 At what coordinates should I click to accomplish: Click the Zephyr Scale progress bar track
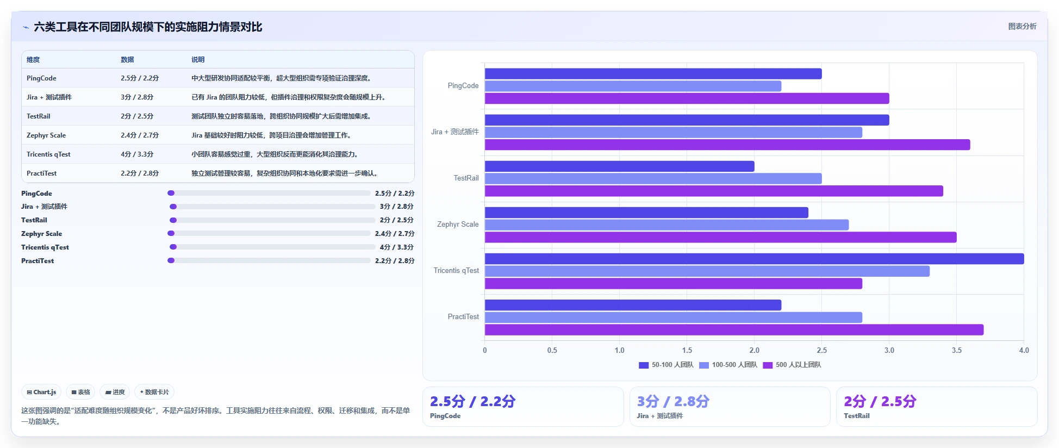(269, 233)
